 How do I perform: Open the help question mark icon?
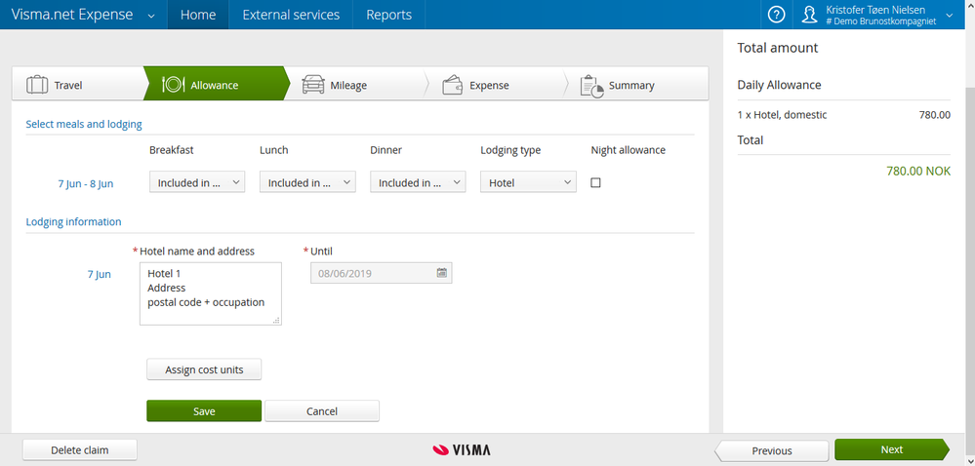776,15
